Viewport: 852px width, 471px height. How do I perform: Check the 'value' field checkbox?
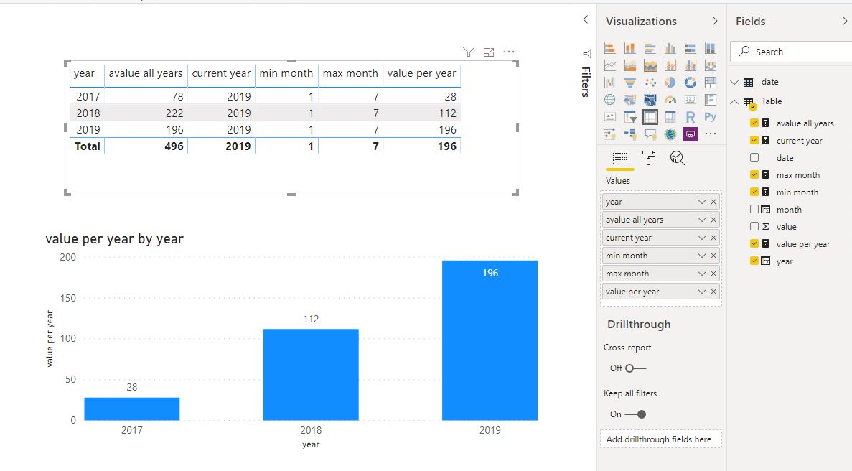[754, 227]
